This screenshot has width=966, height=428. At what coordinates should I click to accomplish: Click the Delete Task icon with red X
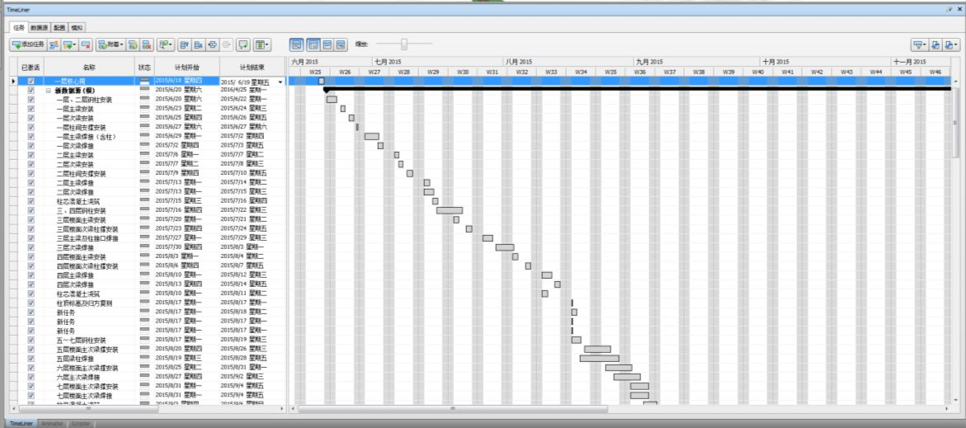pos(86,45)
